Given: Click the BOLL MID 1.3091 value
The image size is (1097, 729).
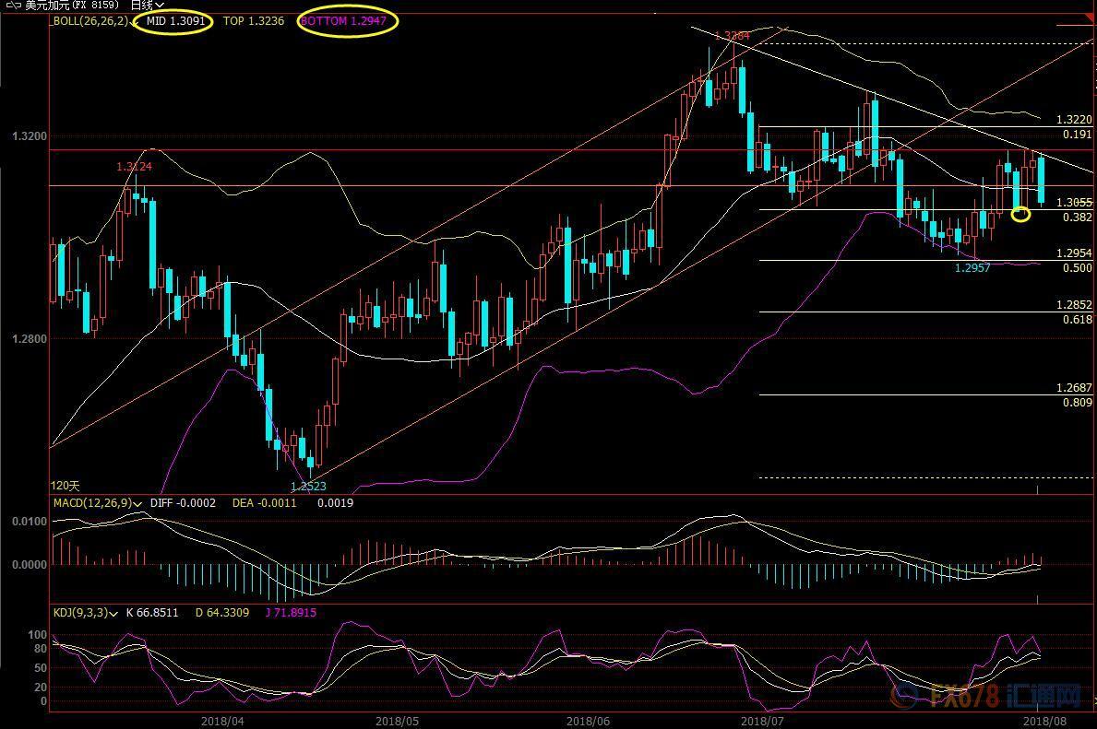Looking at the screenshot, I should pos(175,21).
